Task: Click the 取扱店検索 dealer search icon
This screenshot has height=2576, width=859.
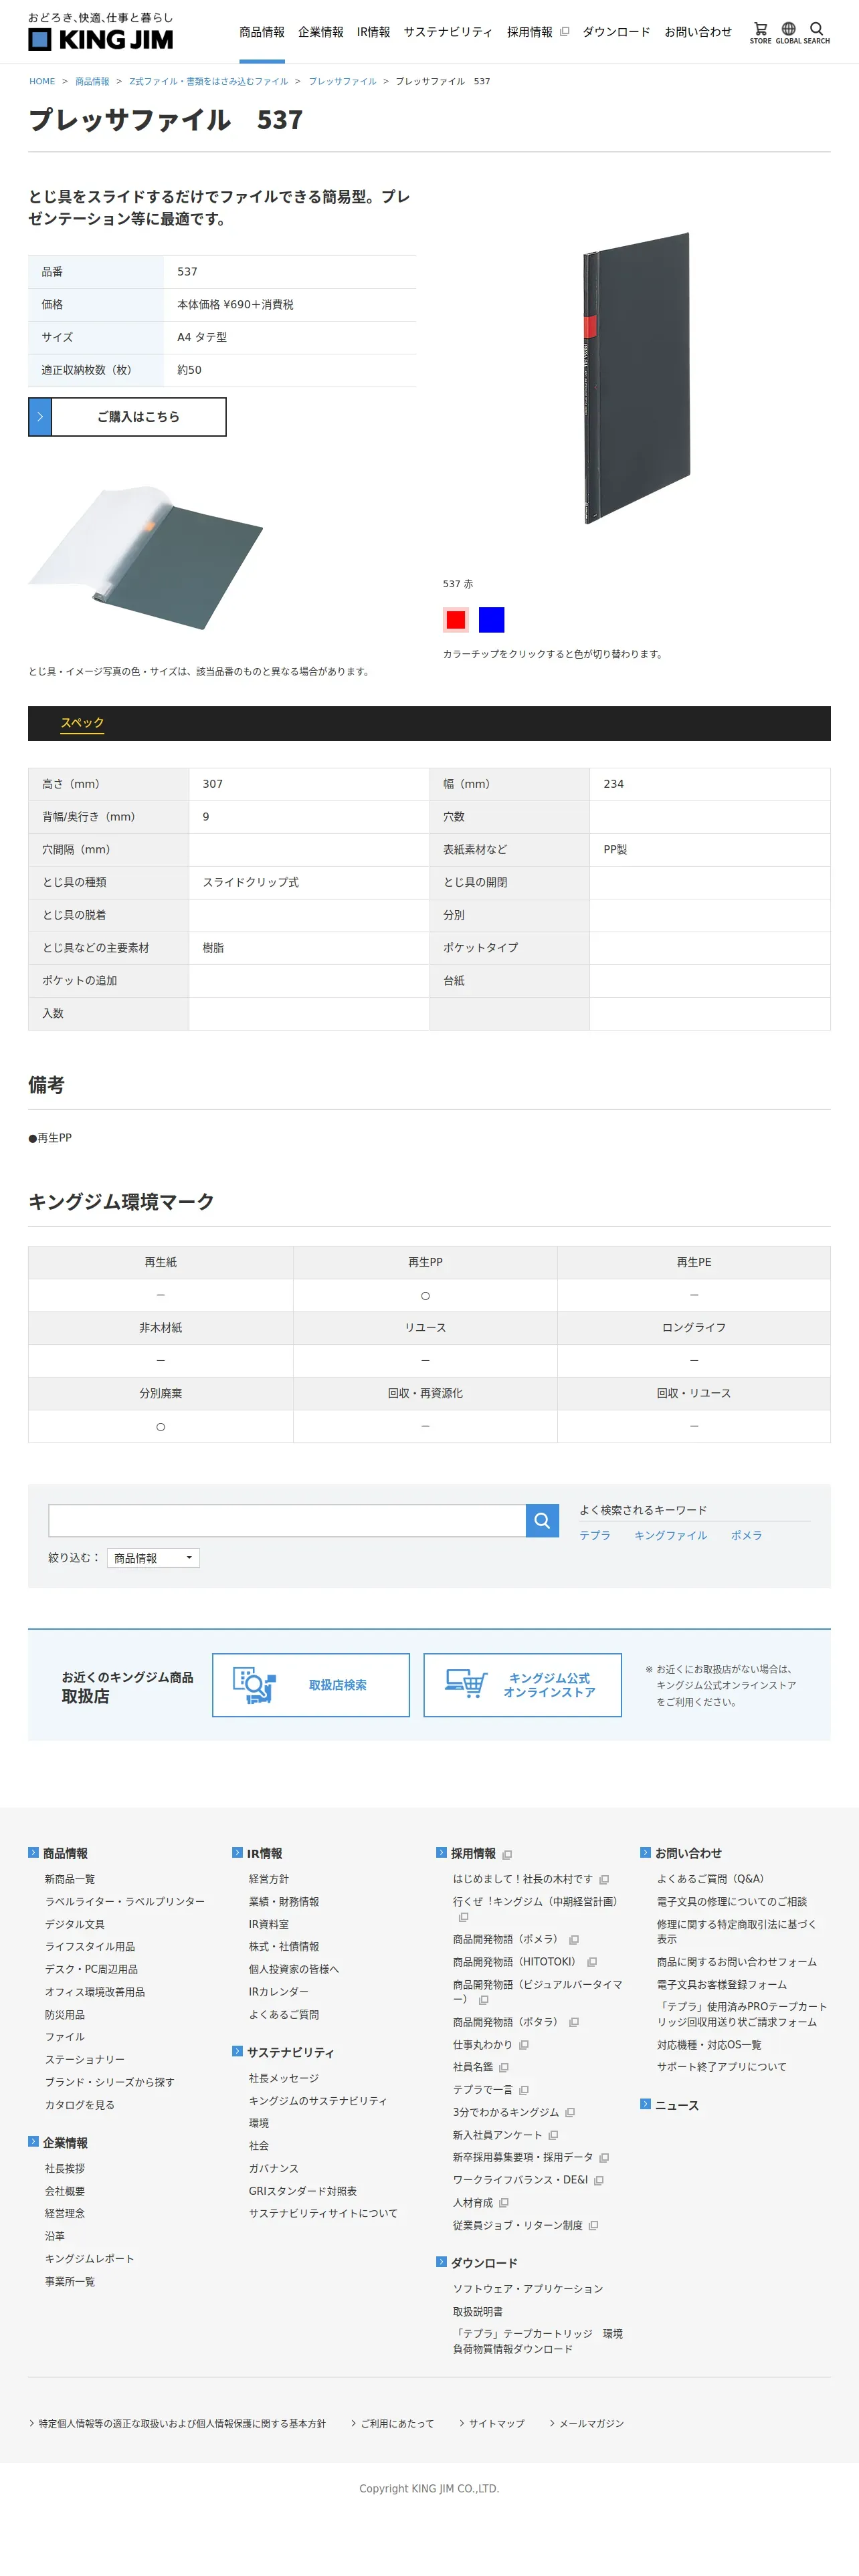Action: coord(254,1685)
